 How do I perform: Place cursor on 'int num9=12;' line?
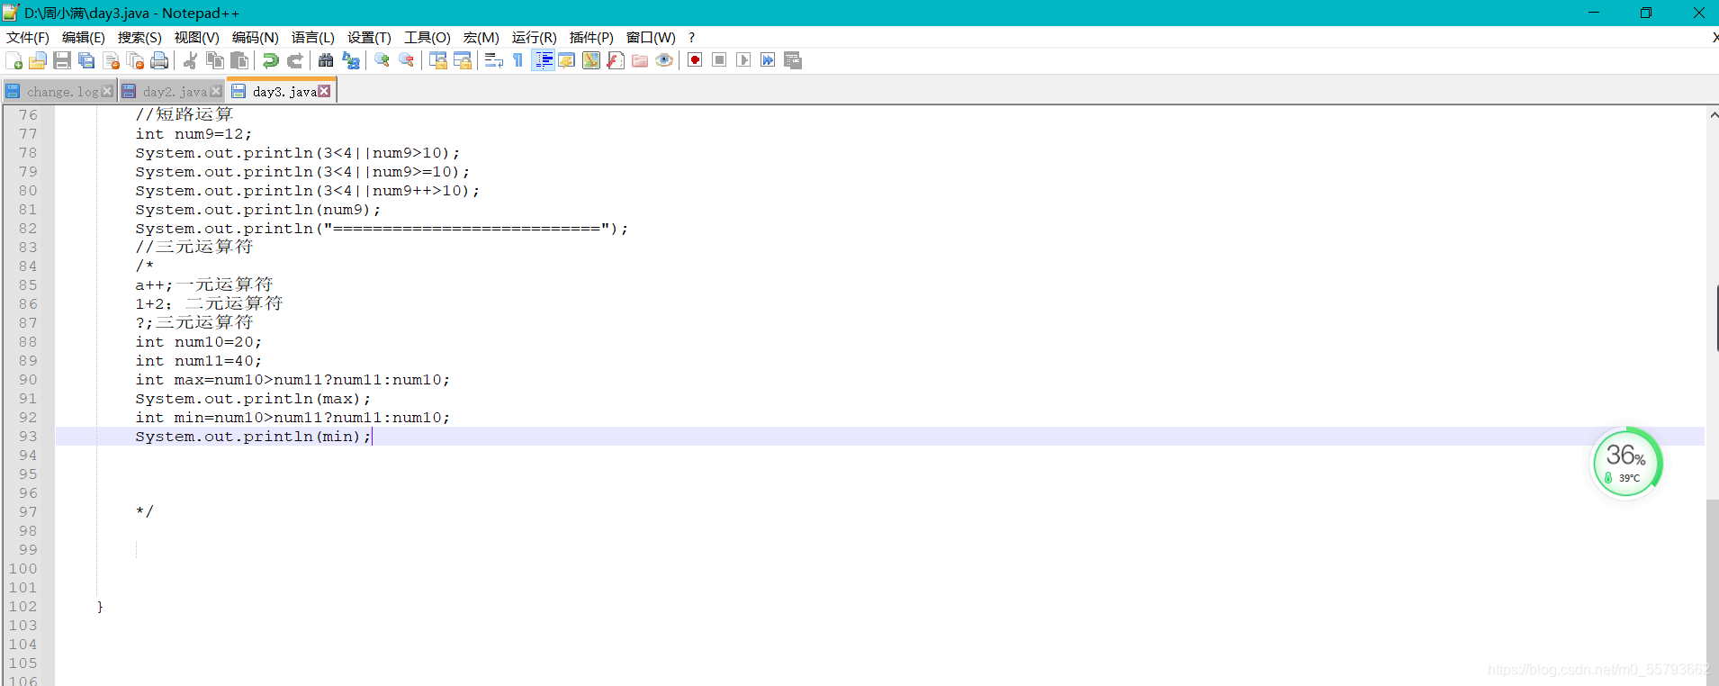193,134
